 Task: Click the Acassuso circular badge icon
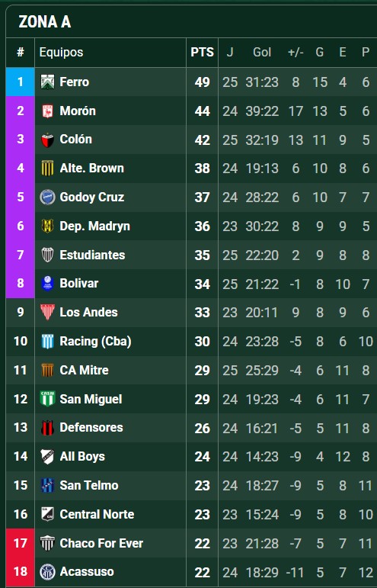pos(47,572)
